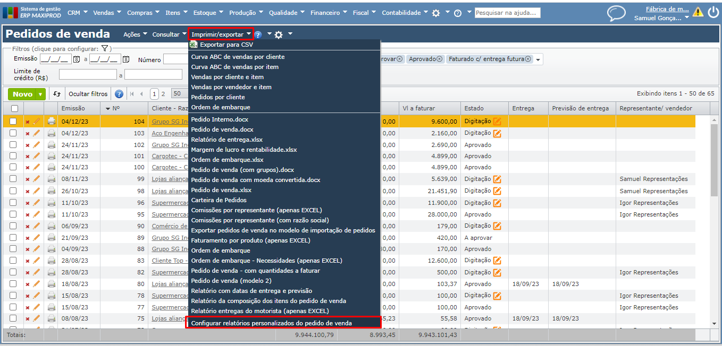Click the chat bubble icon in header
Viewport: 722px width, 346px height.
[616, 13]
